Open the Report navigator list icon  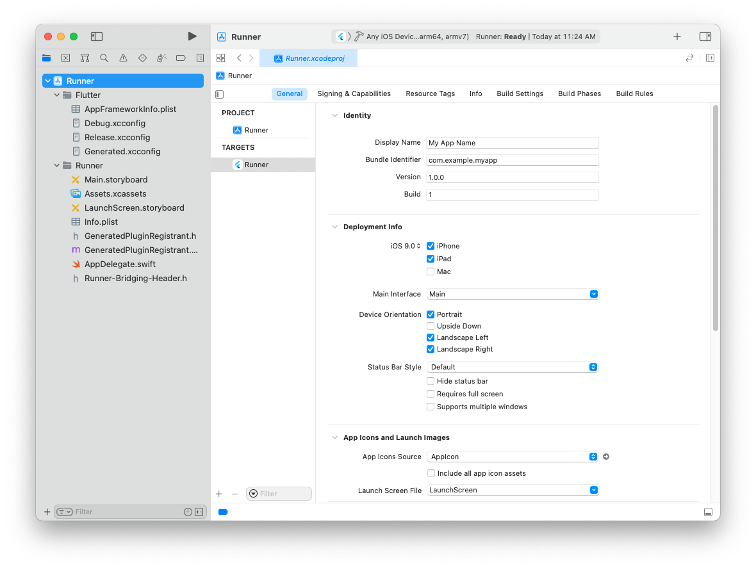coord(200,58)
